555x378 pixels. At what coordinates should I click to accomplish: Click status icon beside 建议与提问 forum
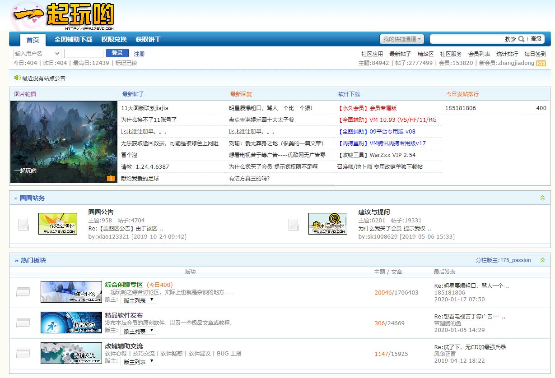294,224
